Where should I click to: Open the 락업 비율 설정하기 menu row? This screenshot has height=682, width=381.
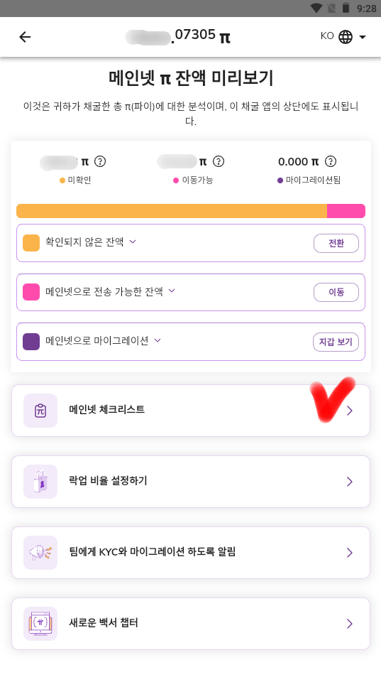coord(191,482)
